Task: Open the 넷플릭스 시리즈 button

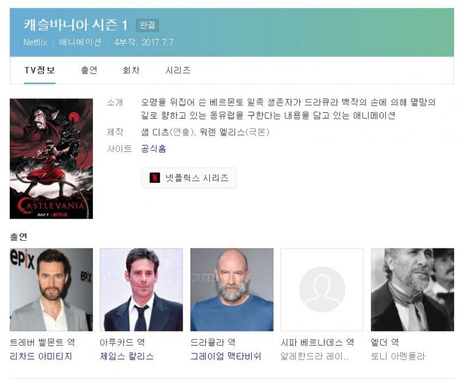Action: click(189, 178)
